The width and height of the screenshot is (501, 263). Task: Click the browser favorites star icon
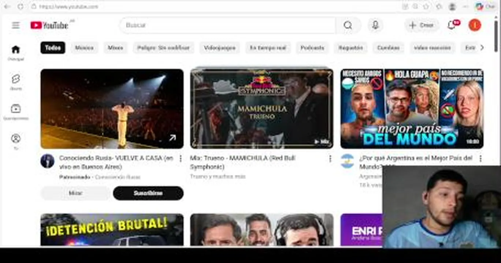point(426,7)
